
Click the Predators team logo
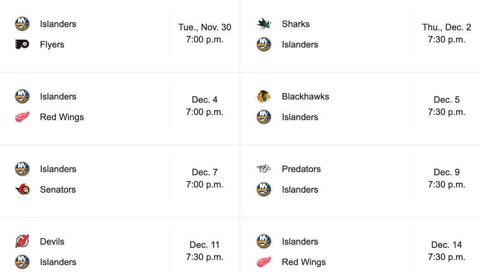click(x=264, y=169)
